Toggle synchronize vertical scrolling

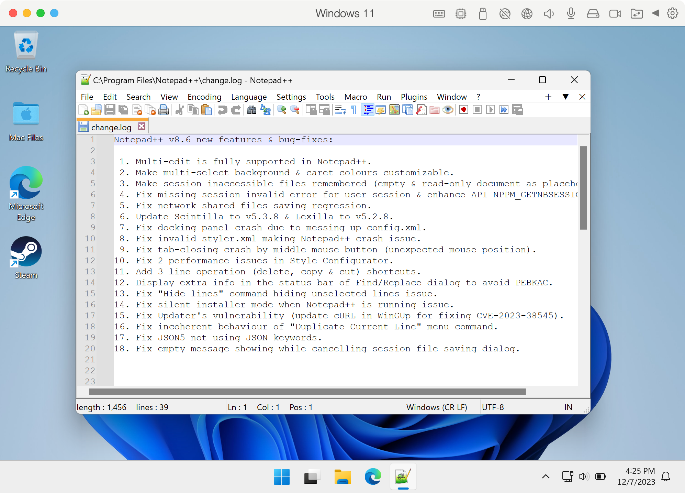pyautogui.click(x=311, y=110)
